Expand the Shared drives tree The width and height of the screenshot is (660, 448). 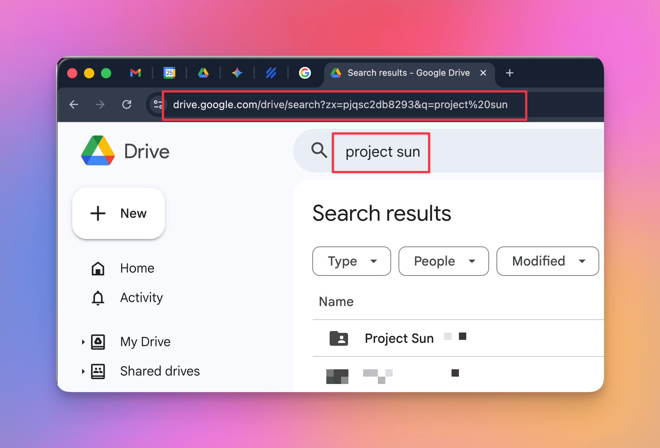(x=83, y=371)
